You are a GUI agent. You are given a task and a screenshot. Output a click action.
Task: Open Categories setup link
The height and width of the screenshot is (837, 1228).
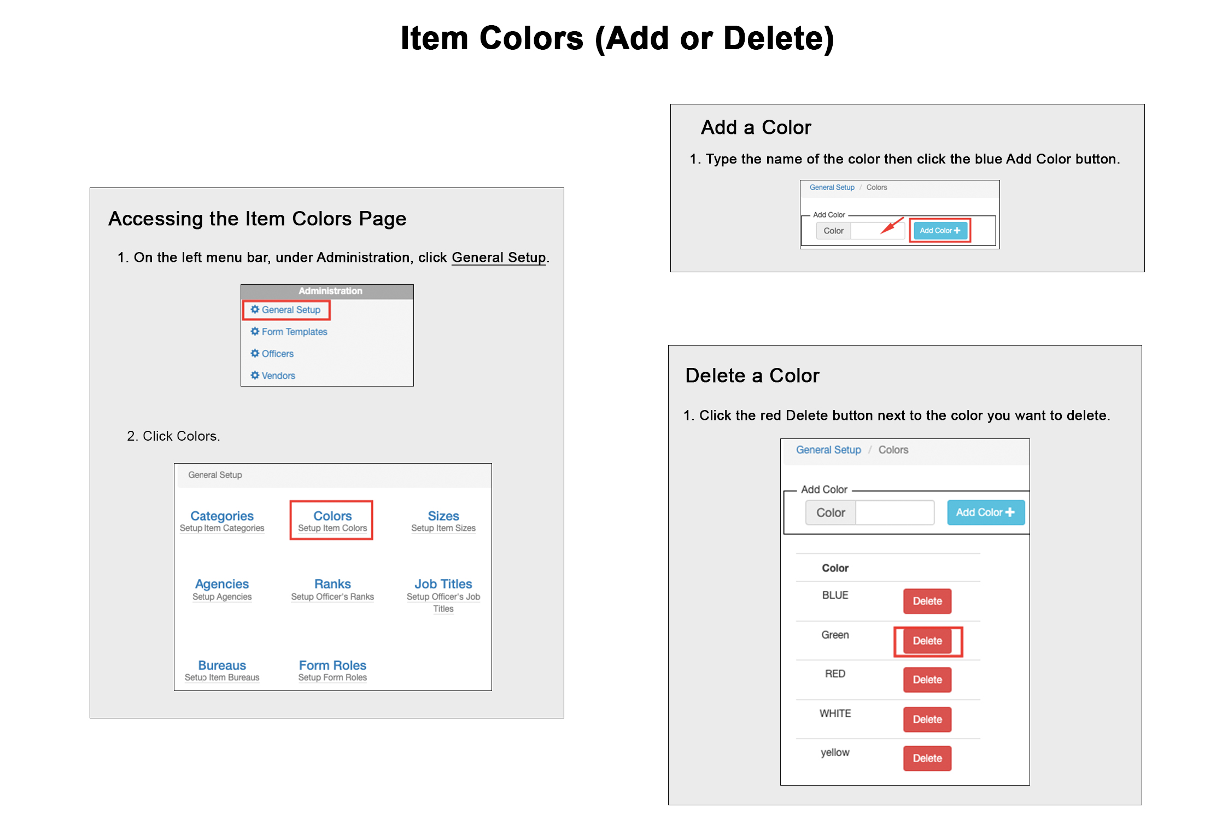click(x=221, y=516)
